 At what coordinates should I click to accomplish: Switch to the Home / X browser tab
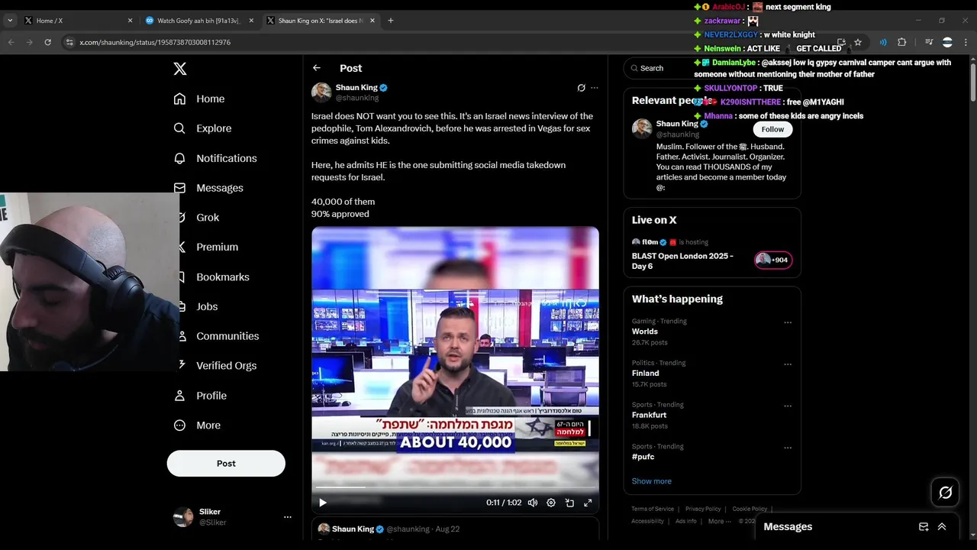coord(79,21)
